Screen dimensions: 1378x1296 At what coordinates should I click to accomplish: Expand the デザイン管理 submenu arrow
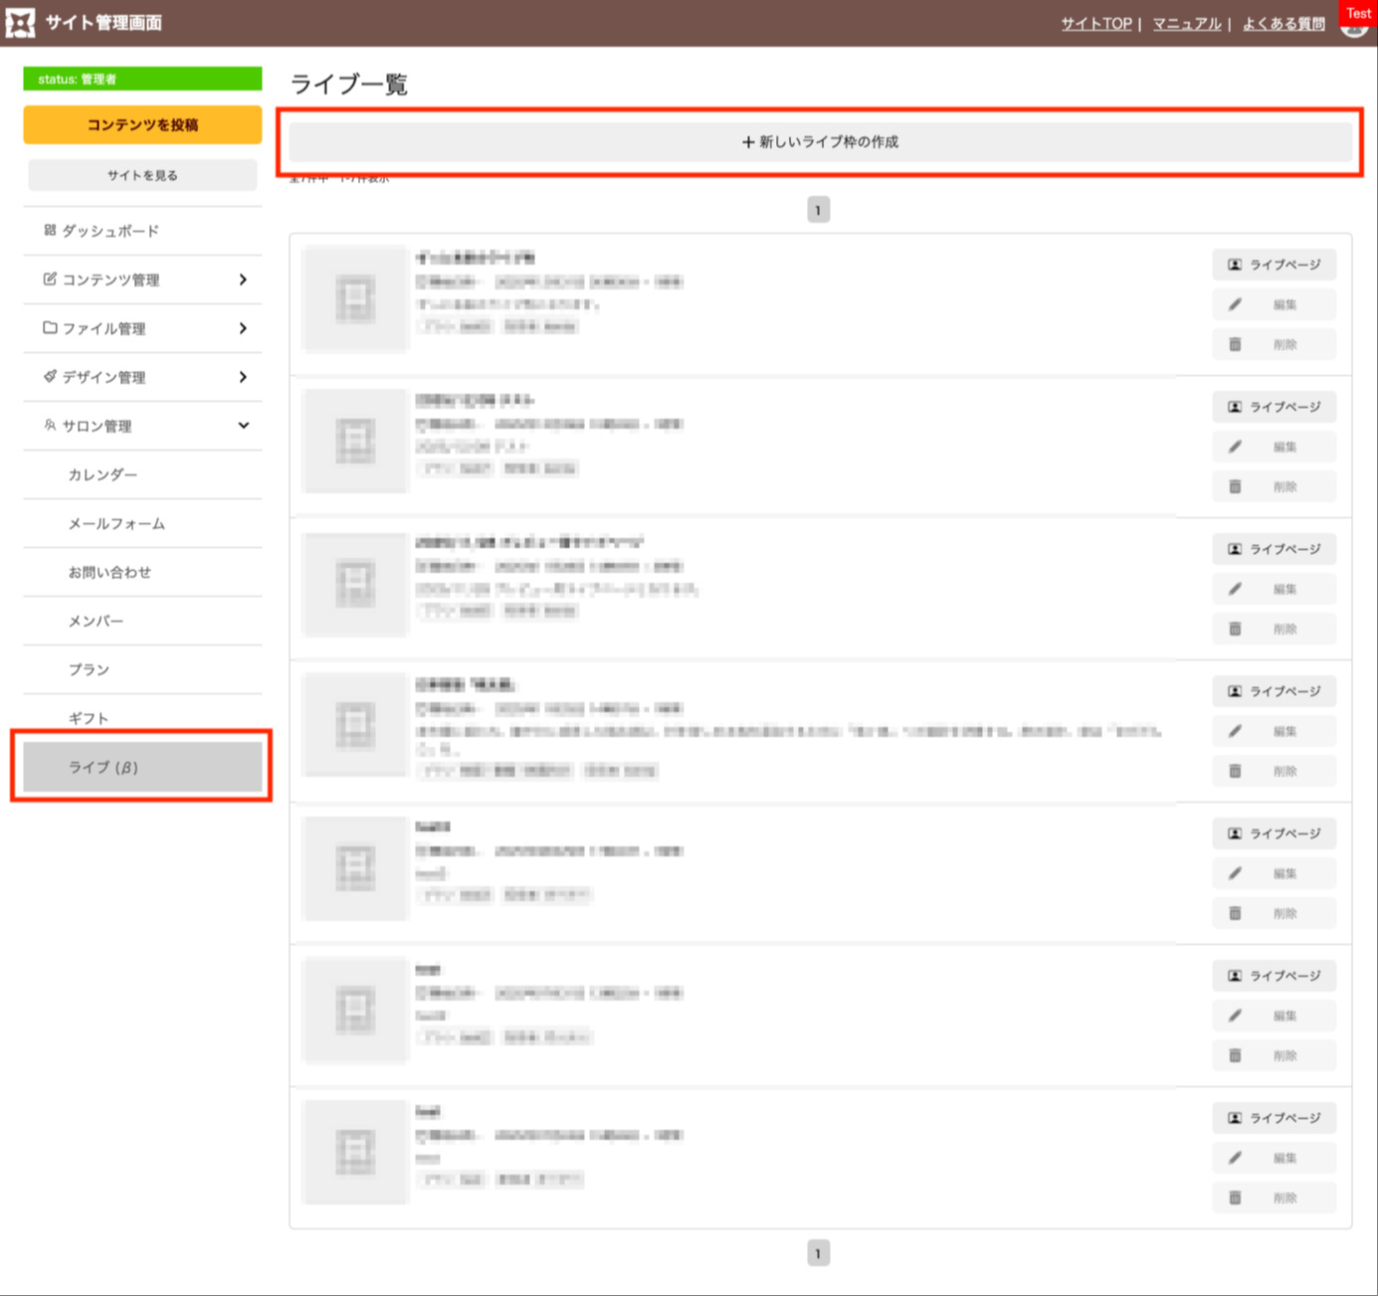click(243, 377)
